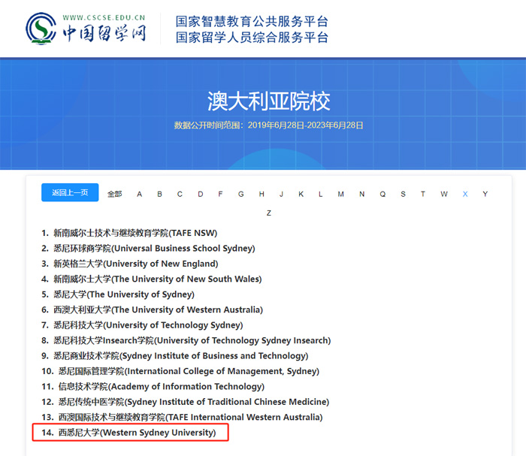This screenshot has height=456, width=526.
Task: Filter list by letter K
Action: tap(301, 194)
